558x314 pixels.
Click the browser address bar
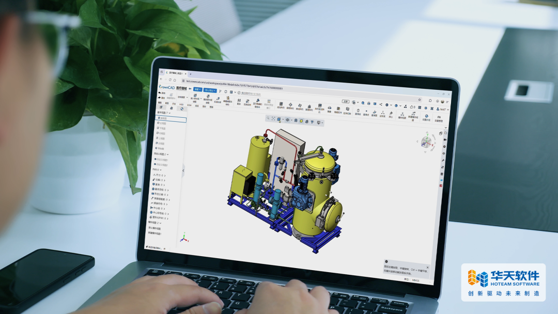click(301, 90)
